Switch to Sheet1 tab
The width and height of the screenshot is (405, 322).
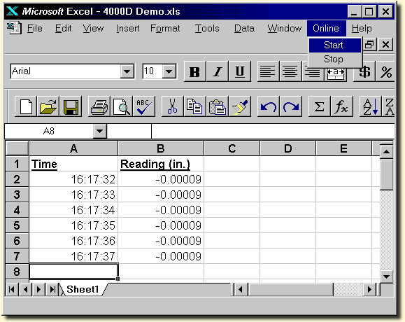[x=83, y=289]
